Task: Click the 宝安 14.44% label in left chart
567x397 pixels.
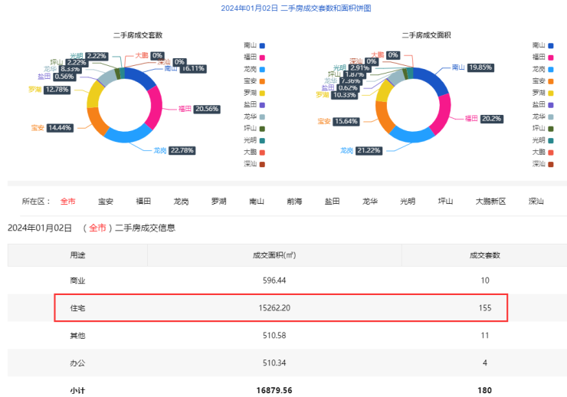Action: 52,128
